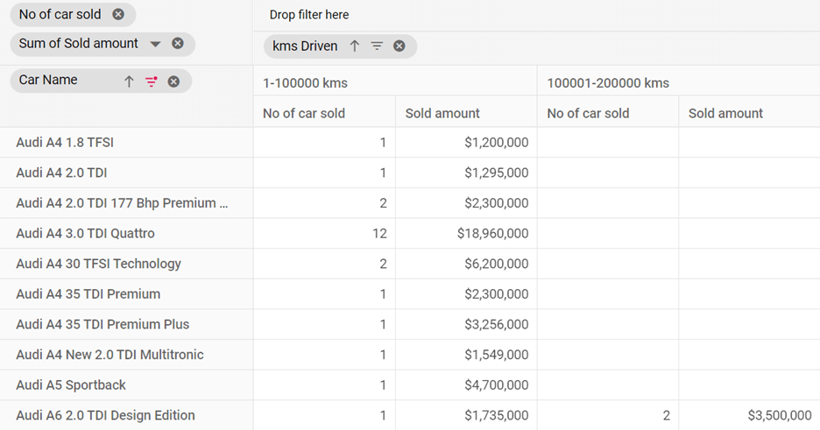Select row Audi A4 New 2.0 TDI Multitronic
Viewport: 820px width, 430px height.
(x=126, y=354)
